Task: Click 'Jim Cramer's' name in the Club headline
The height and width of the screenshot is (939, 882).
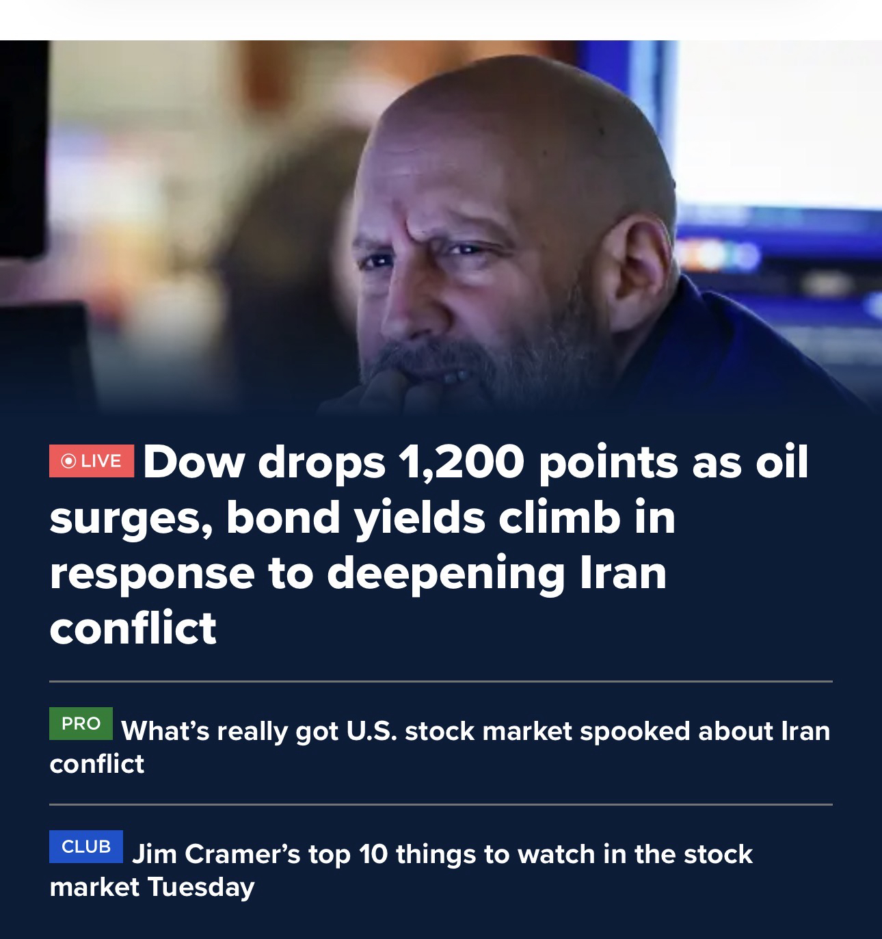Action: tap(216, 854)
